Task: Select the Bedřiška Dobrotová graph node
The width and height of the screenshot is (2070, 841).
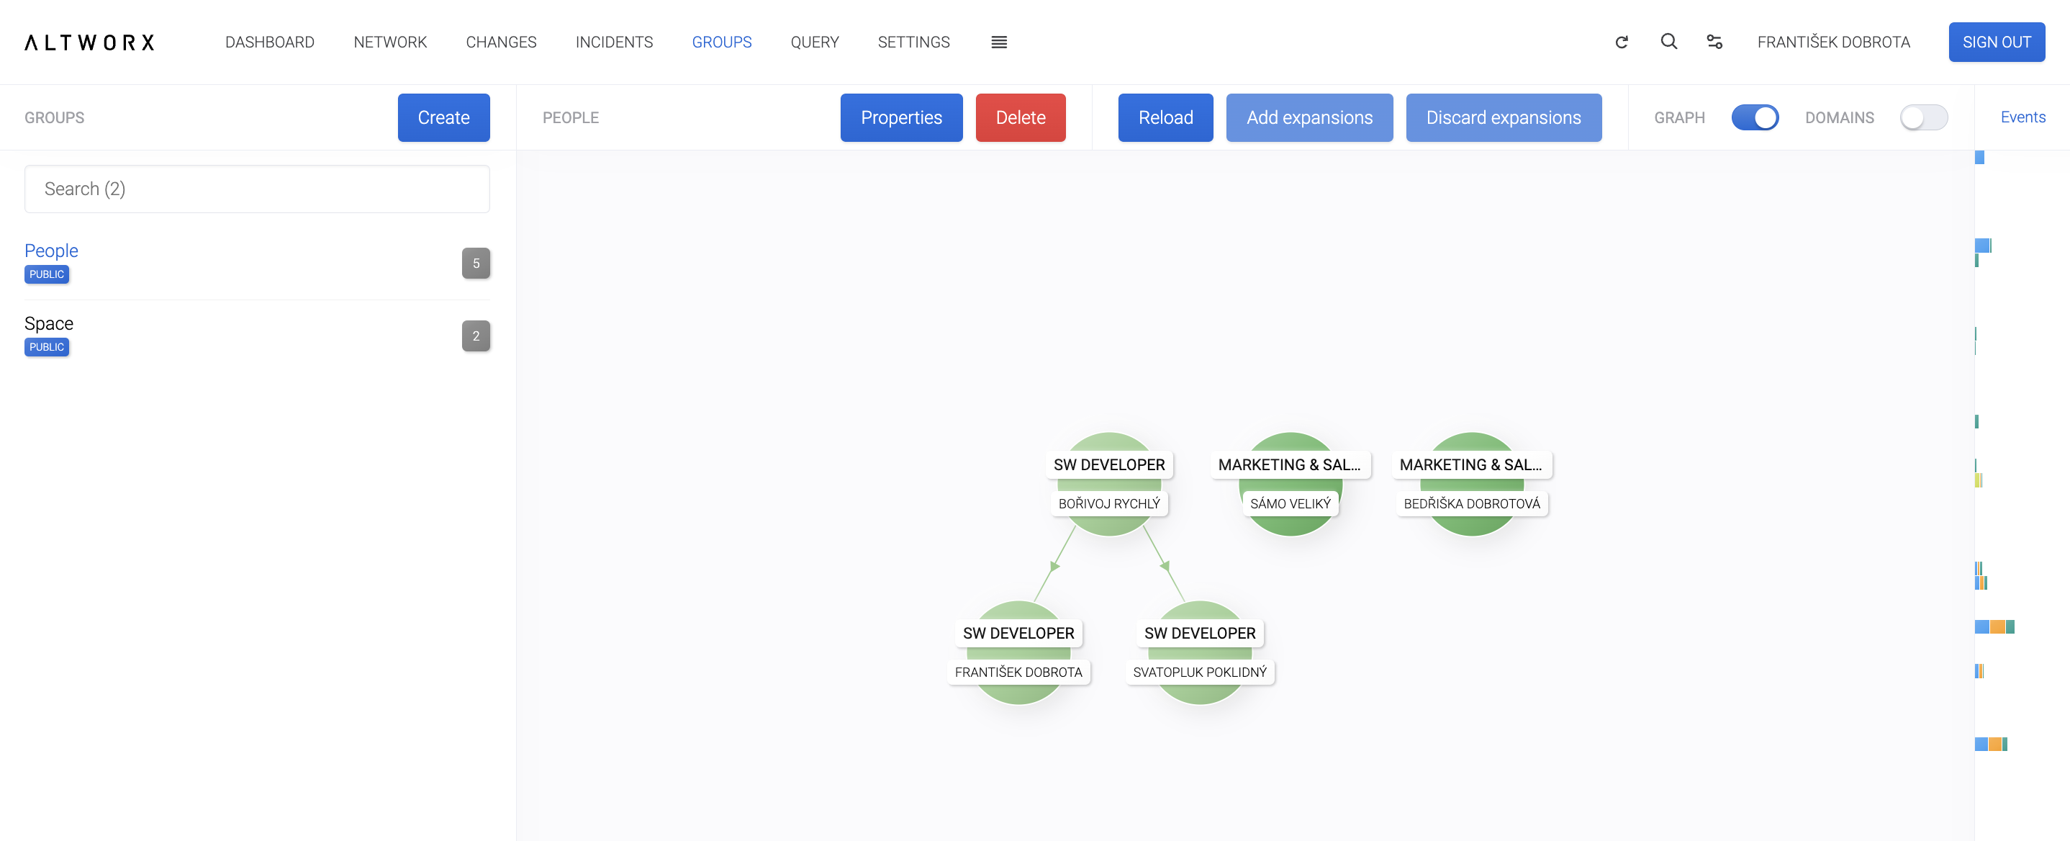Action: click(1471, 484)
